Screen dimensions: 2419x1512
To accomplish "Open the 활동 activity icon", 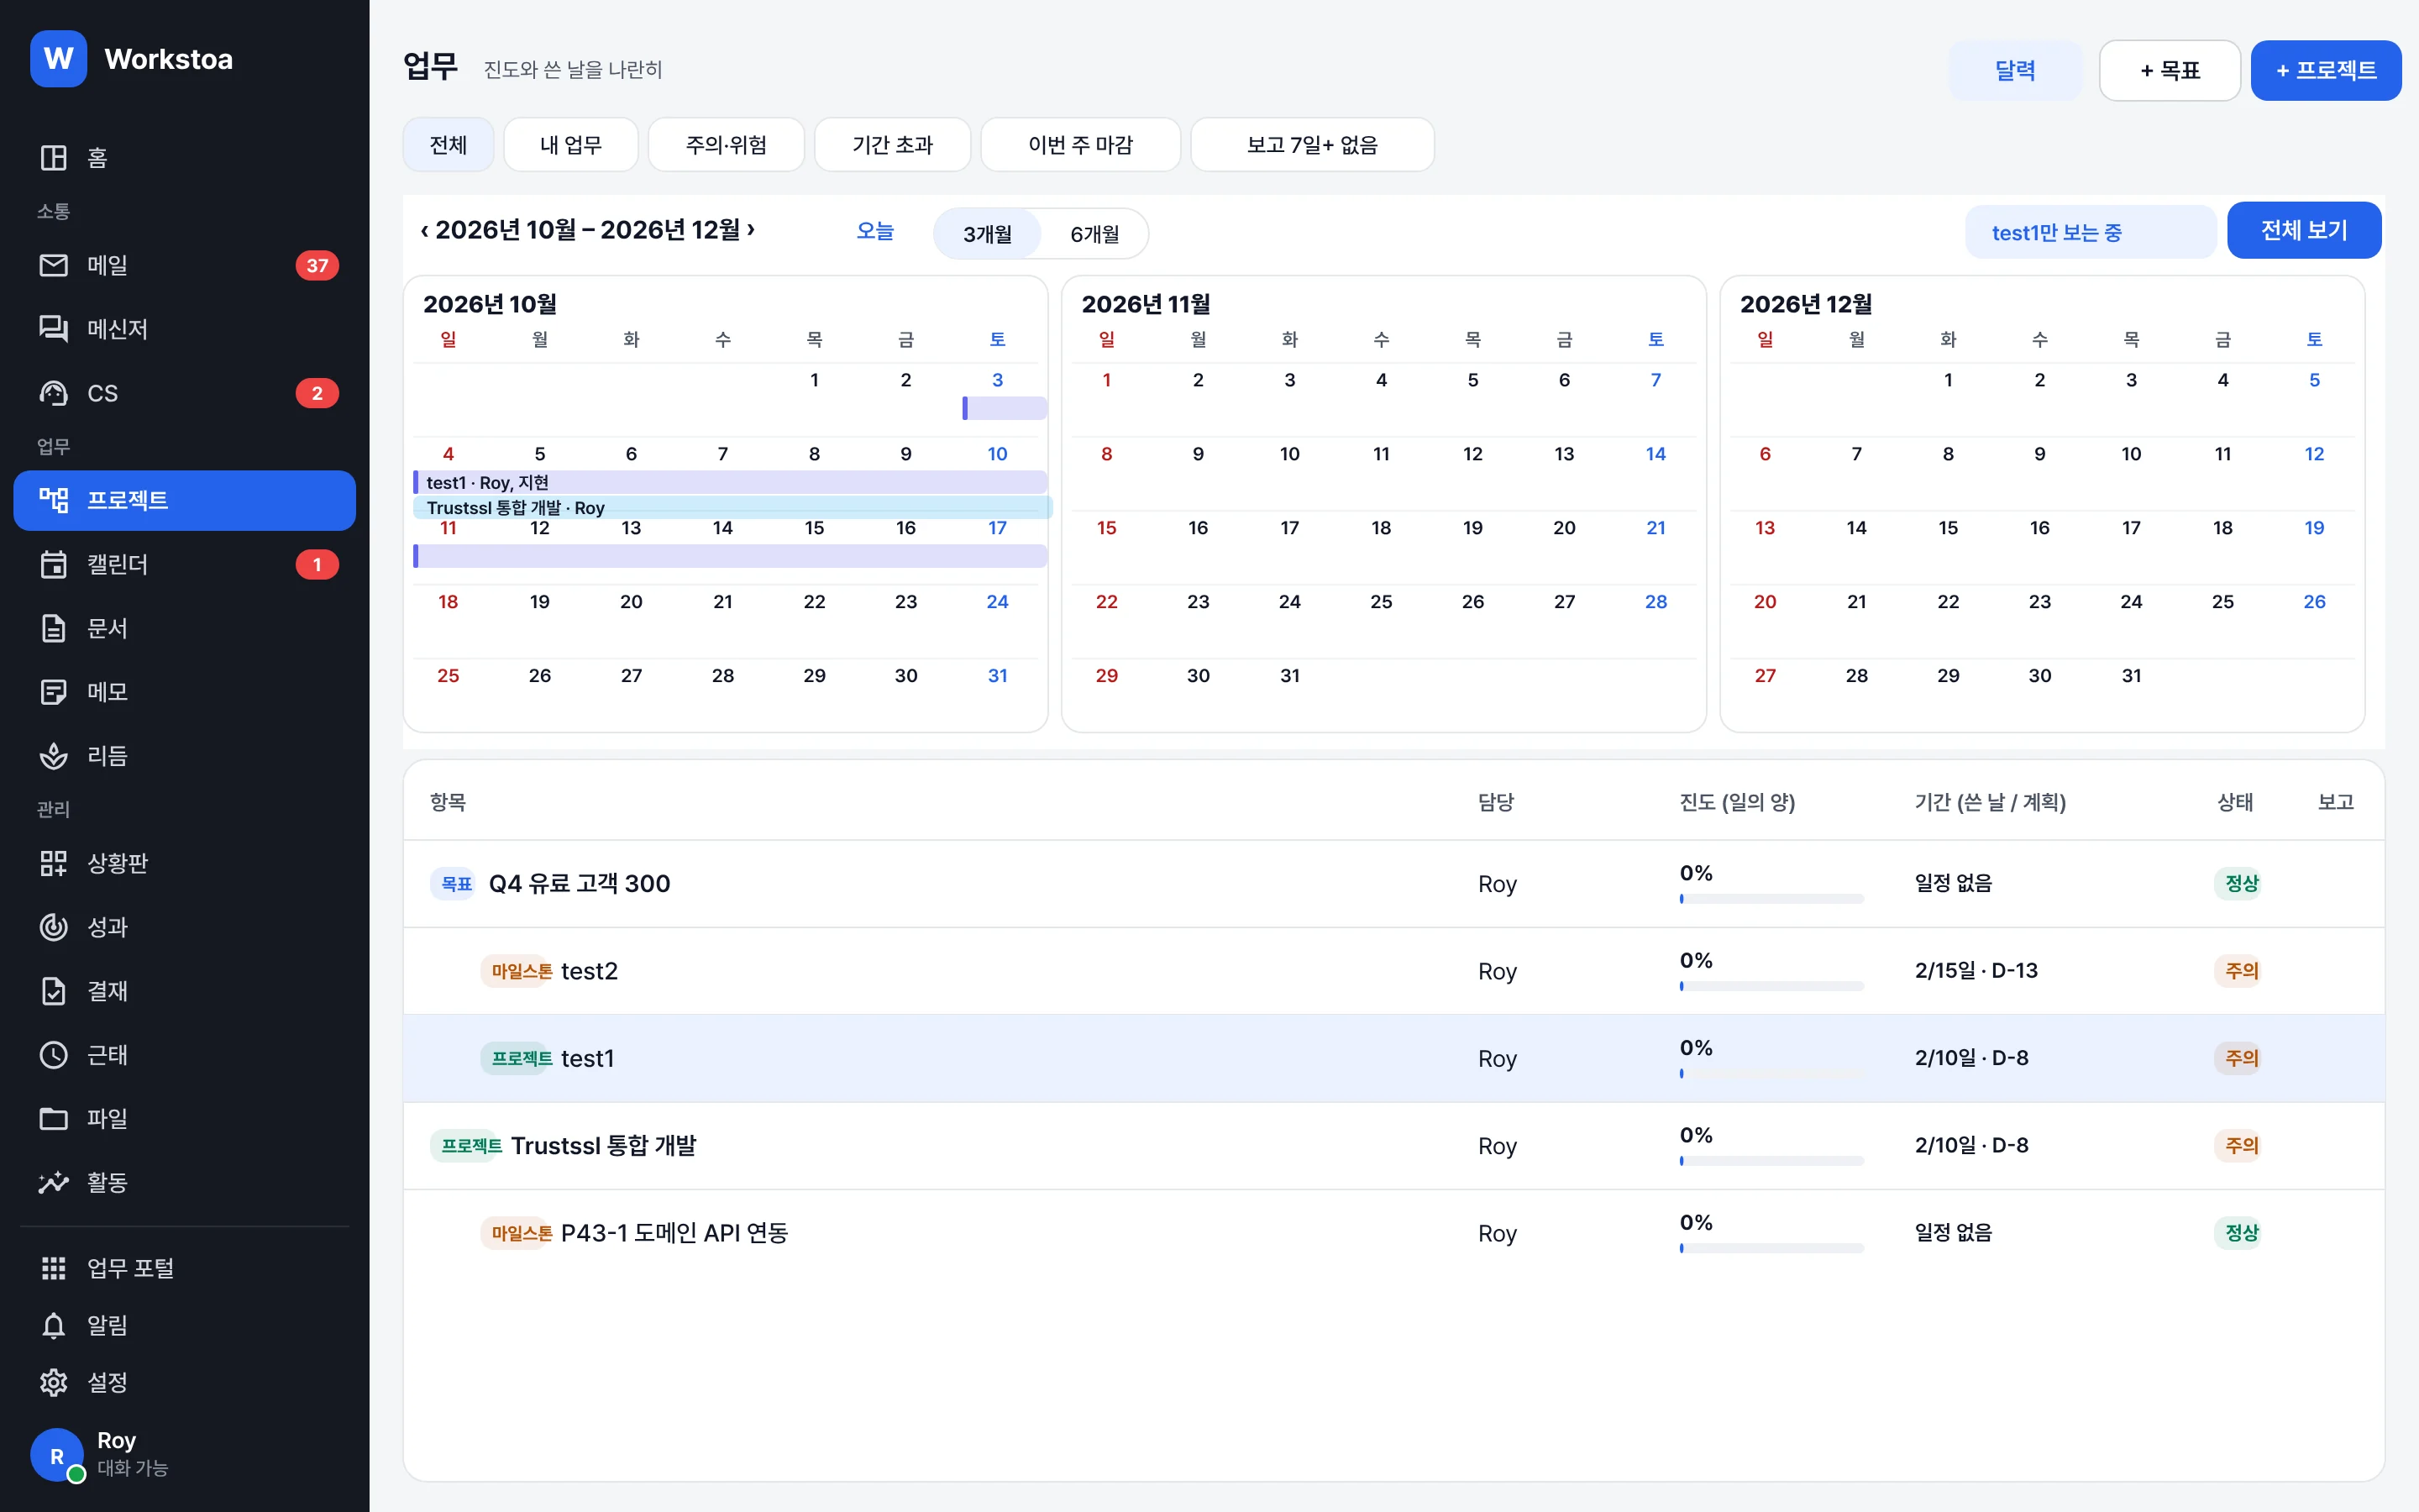I will 53,1182.
